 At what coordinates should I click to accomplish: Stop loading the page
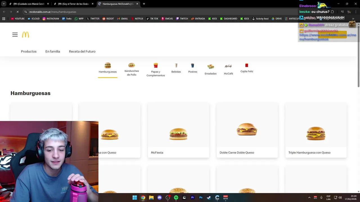17,12
